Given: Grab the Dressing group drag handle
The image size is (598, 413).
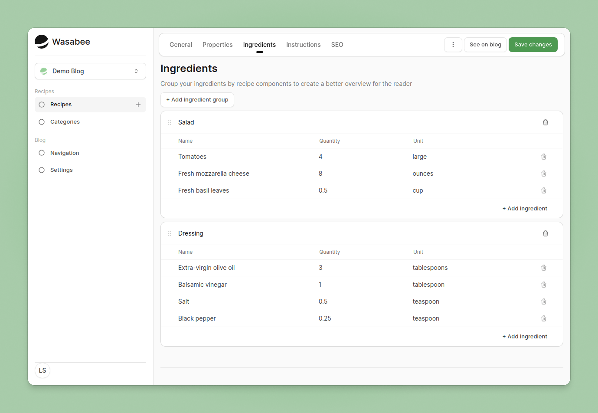Looking at the screenshot, I should pos(170,233).
